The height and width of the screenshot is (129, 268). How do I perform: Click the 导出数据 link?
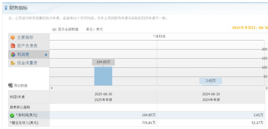pyautogui.click(x=20, y=85)
